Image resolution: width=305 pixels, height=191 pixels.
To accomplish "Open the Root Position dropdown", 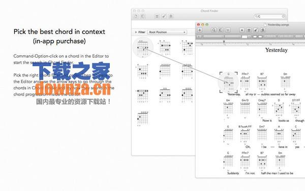I will click(167, 32).
